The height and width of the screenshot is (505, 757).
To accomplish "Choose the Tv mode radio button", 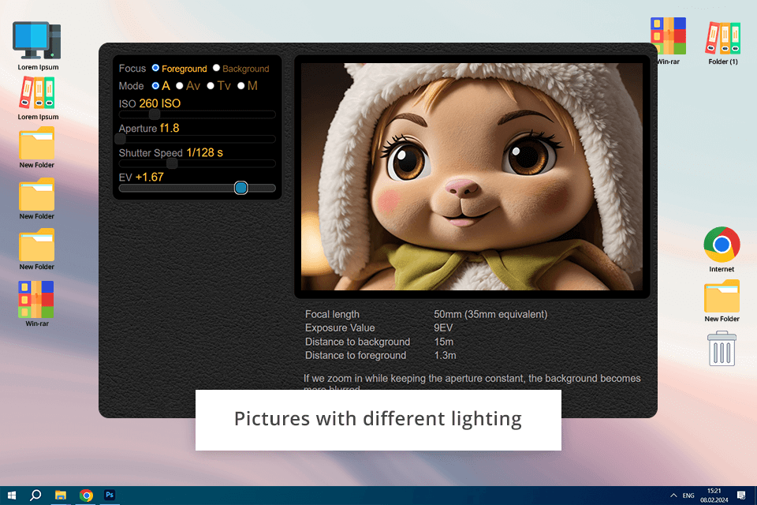I will (x=211, y=85).
